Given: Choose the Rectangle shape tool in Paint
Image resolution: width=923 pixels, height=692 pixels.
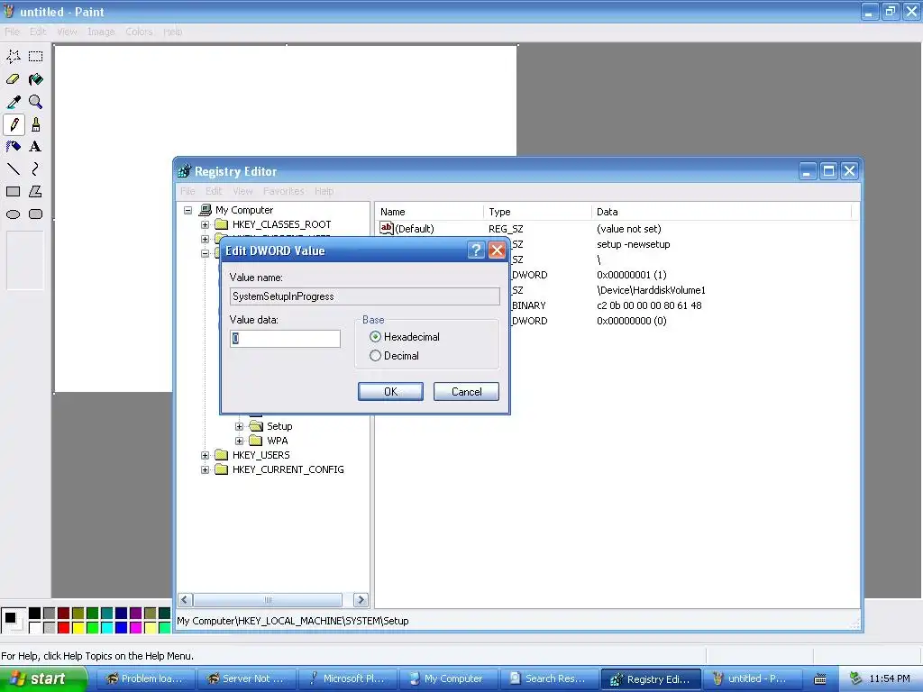Looking at the screenshot, I should 14,192.
